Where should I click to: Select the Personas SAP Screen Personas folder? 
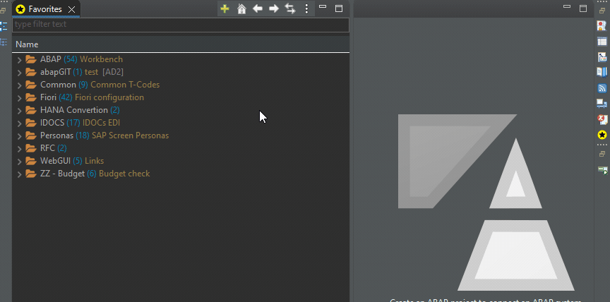[104, 135]
